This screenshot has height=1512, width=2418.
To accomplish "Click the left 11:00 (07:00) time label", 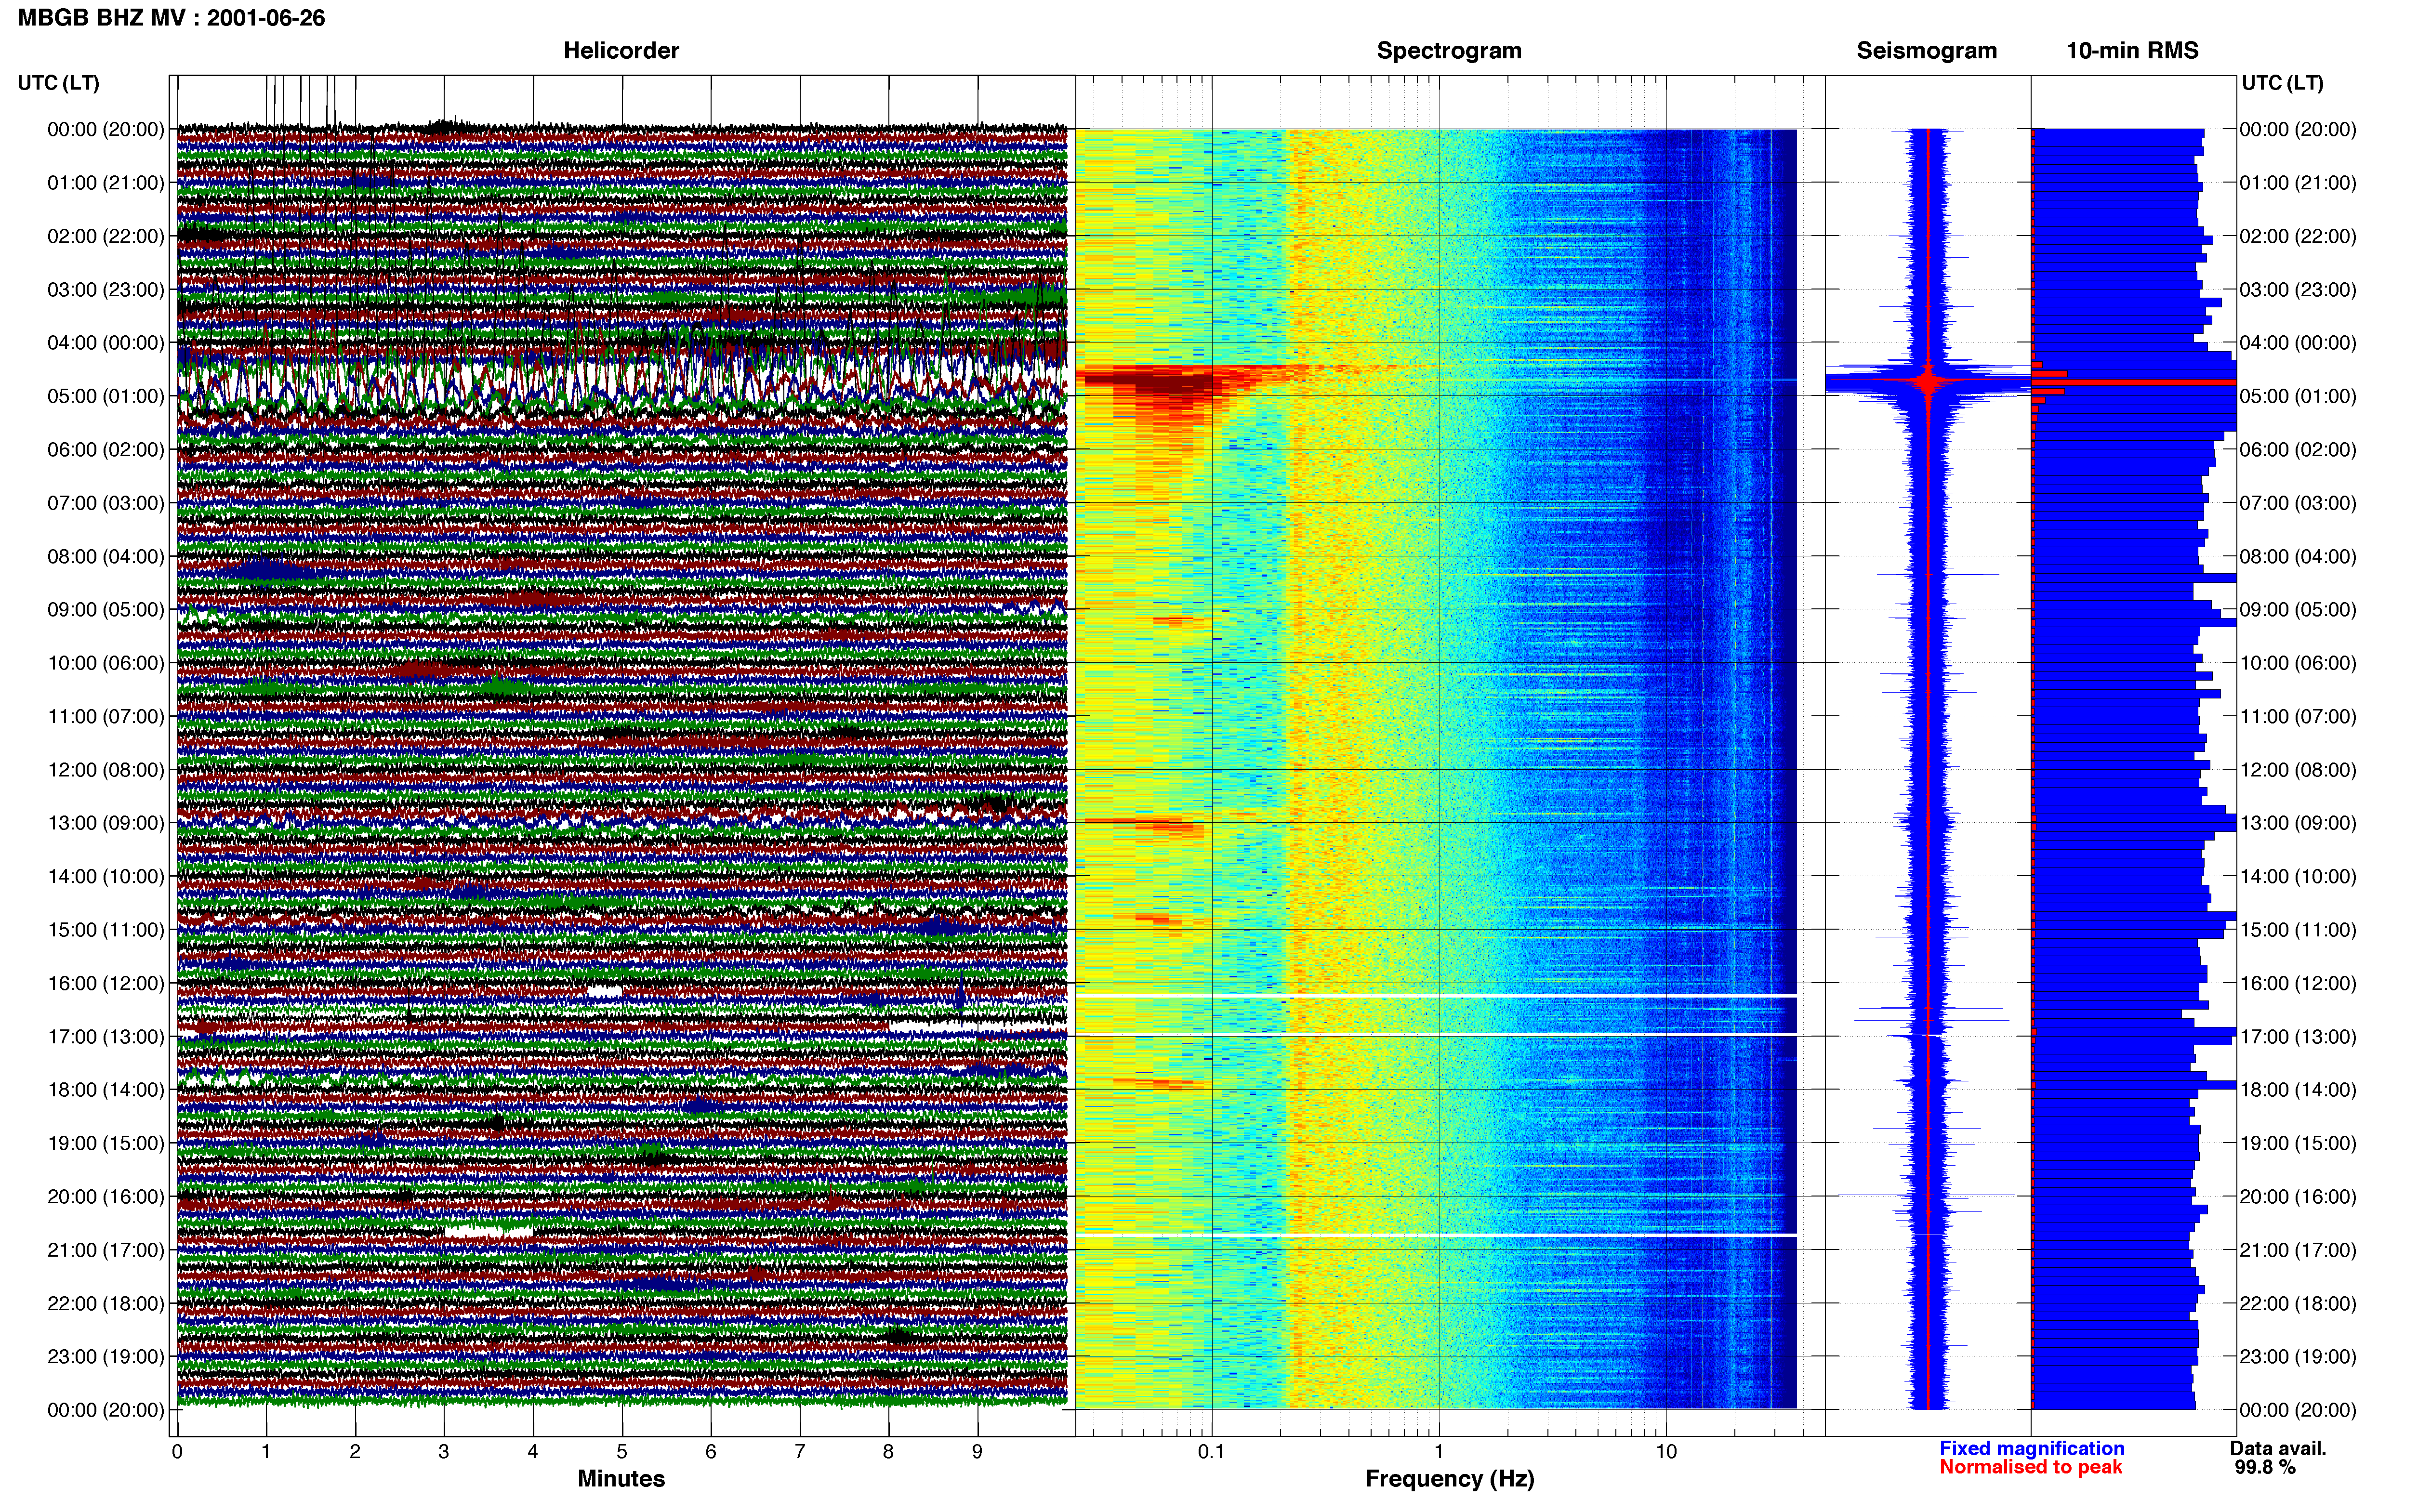I will pos(106,716).
